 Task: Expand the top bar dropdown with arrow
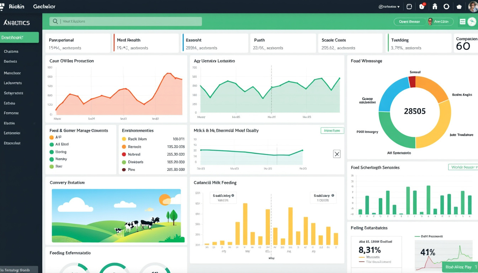[389, 6]
